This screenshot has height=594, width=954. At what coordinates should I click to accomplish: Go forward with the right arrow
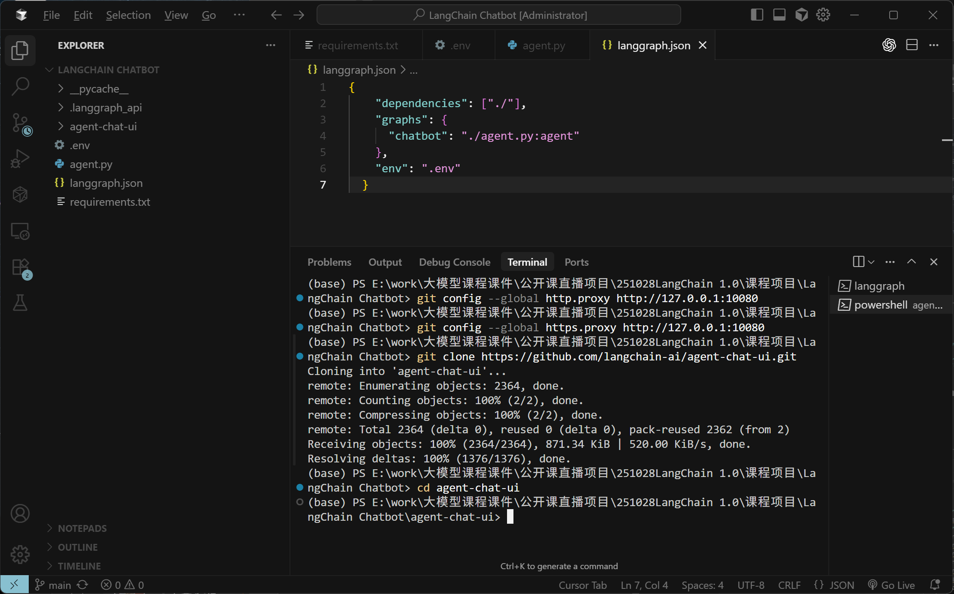(x=299, y=15)
